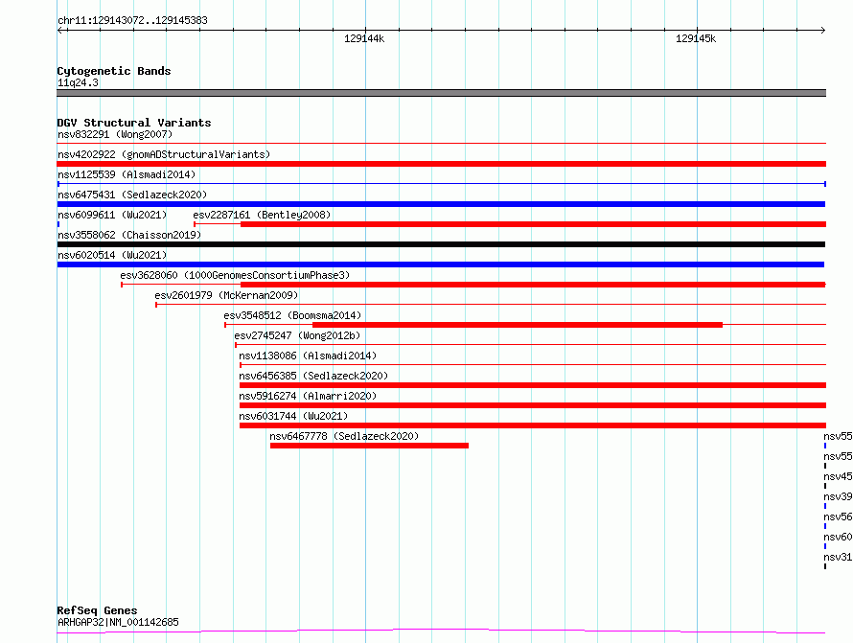
Task: Open nsv6020514 (Wu2021) variant label
Action: point(112,255)
